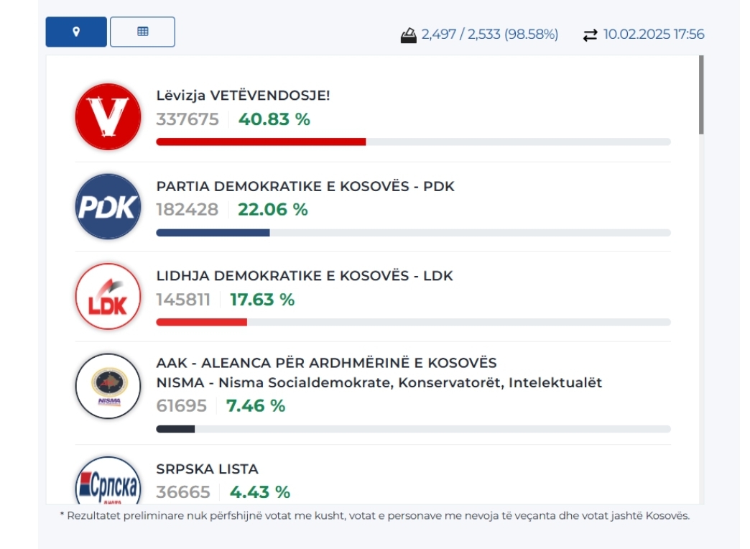Image resolution: width=750 pixels, height=549 pixels.
Task: Click the 10.02.2025 17:56 update timestamp
Action: click(654, 34)
